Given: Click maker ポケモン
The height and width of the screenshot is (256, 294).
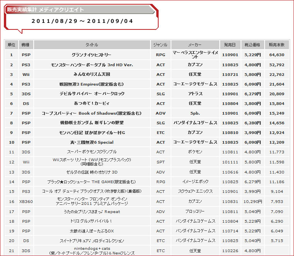Looking at the screenshot, I should click(195, 152).
